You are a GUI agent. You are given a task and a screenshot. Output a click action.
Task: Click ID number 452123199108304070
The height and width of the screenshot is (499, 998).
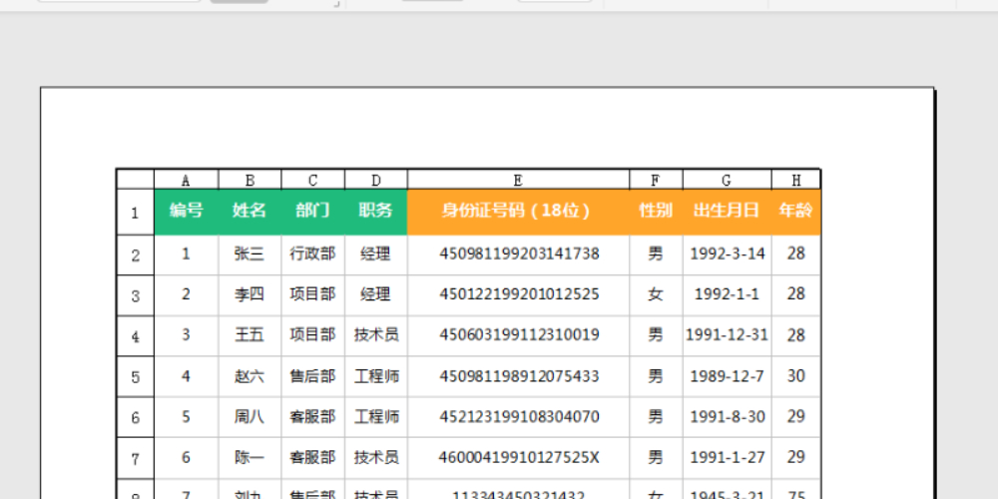tap(519, 417)
